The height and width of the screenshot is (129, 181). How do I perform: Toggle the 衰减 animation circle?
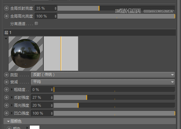coord(7,82)
